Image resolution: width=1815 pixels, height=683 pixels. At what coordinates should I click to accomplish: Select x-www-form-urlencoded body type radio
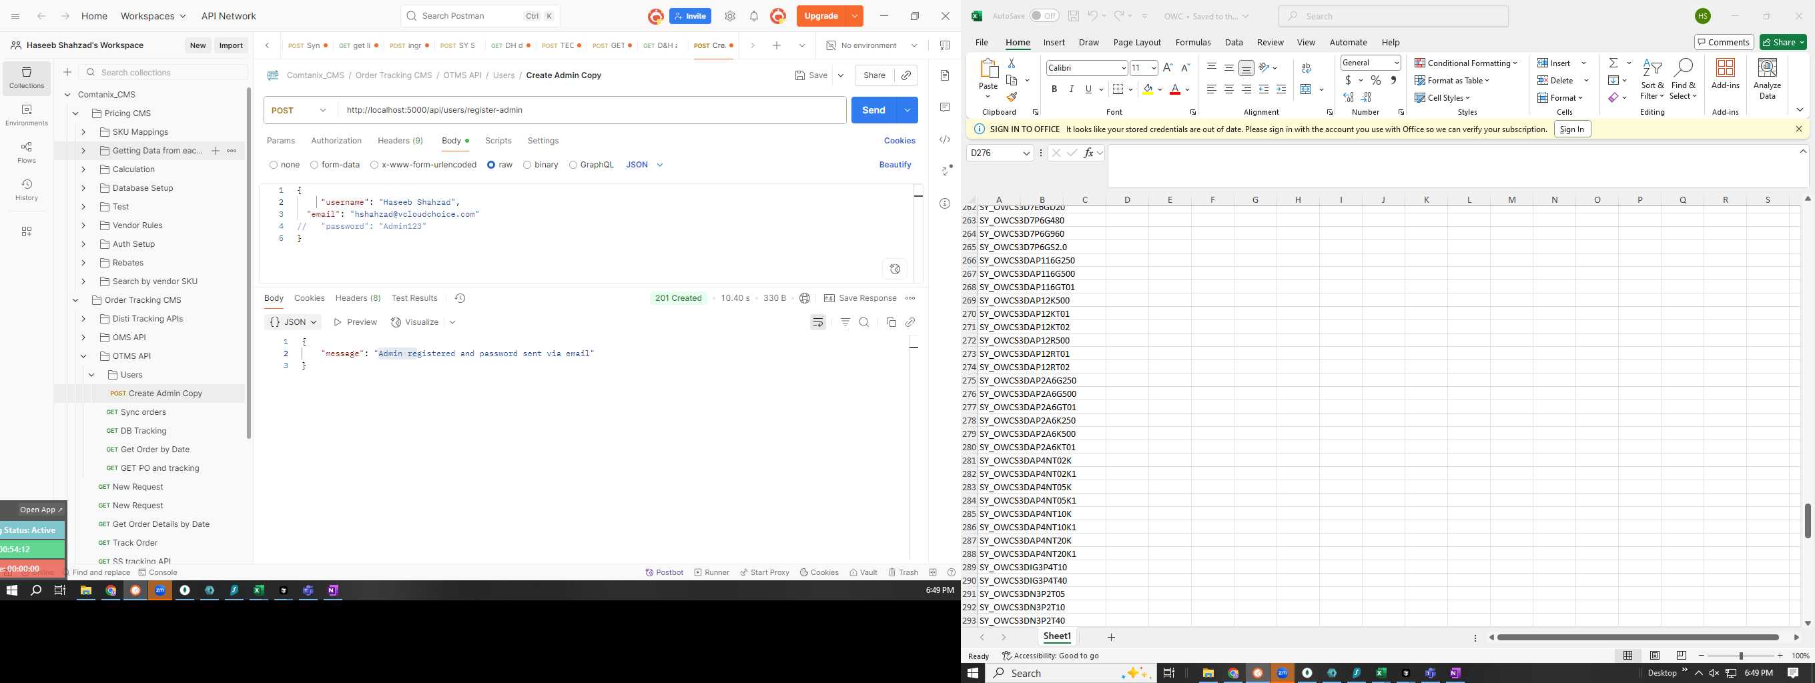[x=374, y=165]
